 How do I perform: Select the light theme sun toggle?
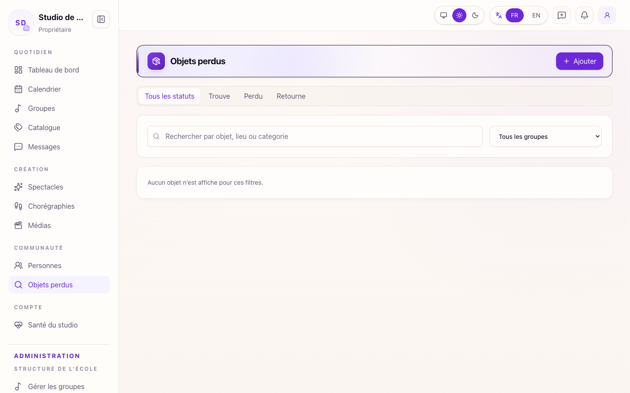[459, 15]
